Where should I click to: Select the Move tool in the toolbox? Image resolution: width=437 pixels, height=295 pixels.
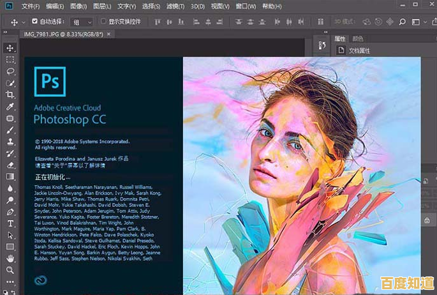tap(10, 48)
